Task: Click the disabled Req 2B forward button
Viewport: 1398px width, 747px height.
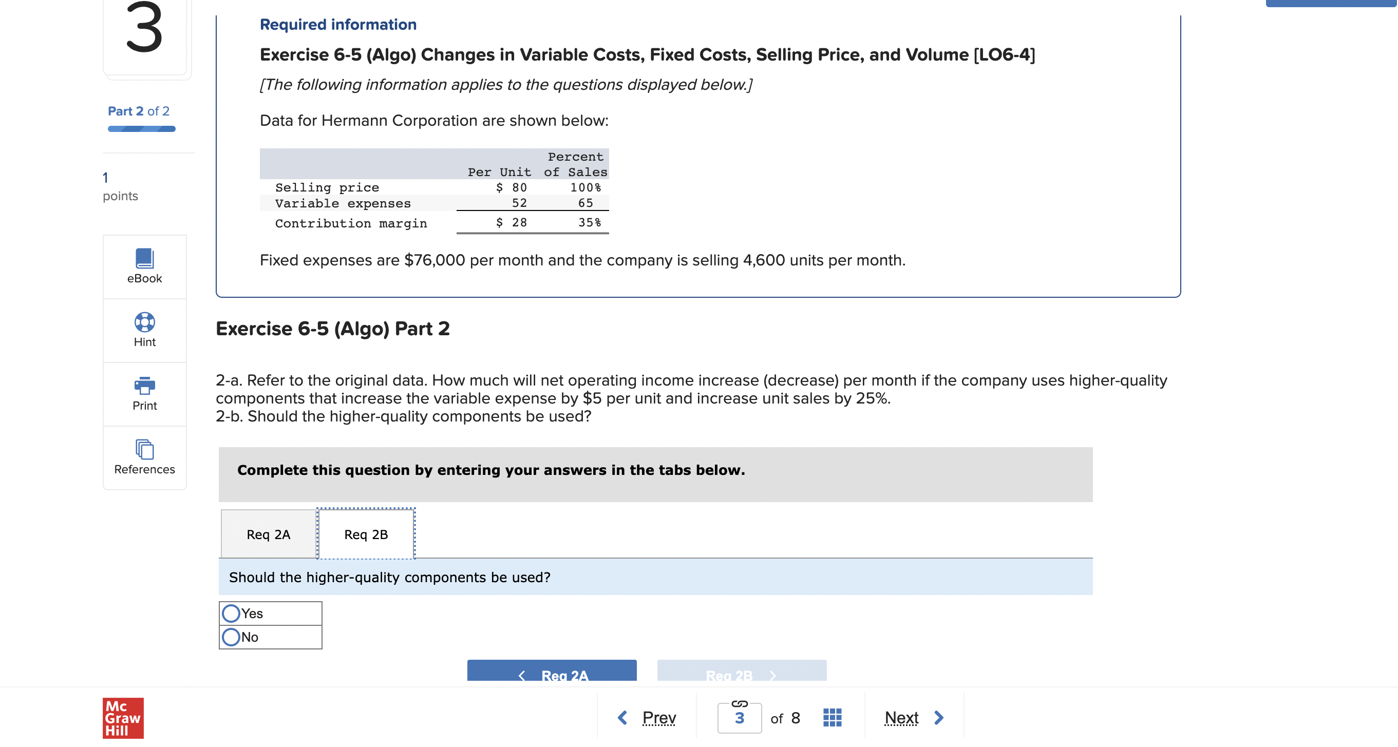Action: tap(741, 672)
